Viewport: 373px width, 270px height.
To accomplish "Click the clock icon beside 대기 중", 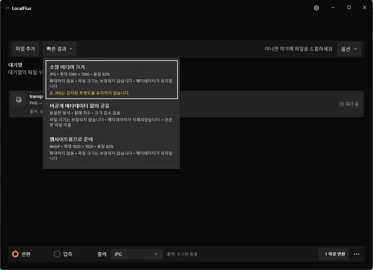I will pyautogui.click(x=342, y=104).
